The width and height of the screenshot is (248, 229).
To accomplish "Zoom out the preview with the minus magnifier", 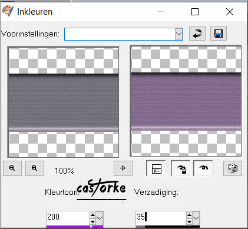I will [12, 168].
